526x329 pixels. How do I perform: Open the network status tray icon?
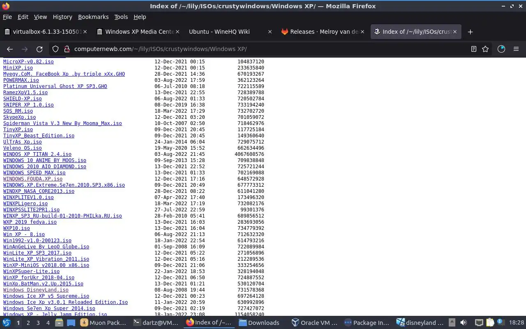point(479,323)
